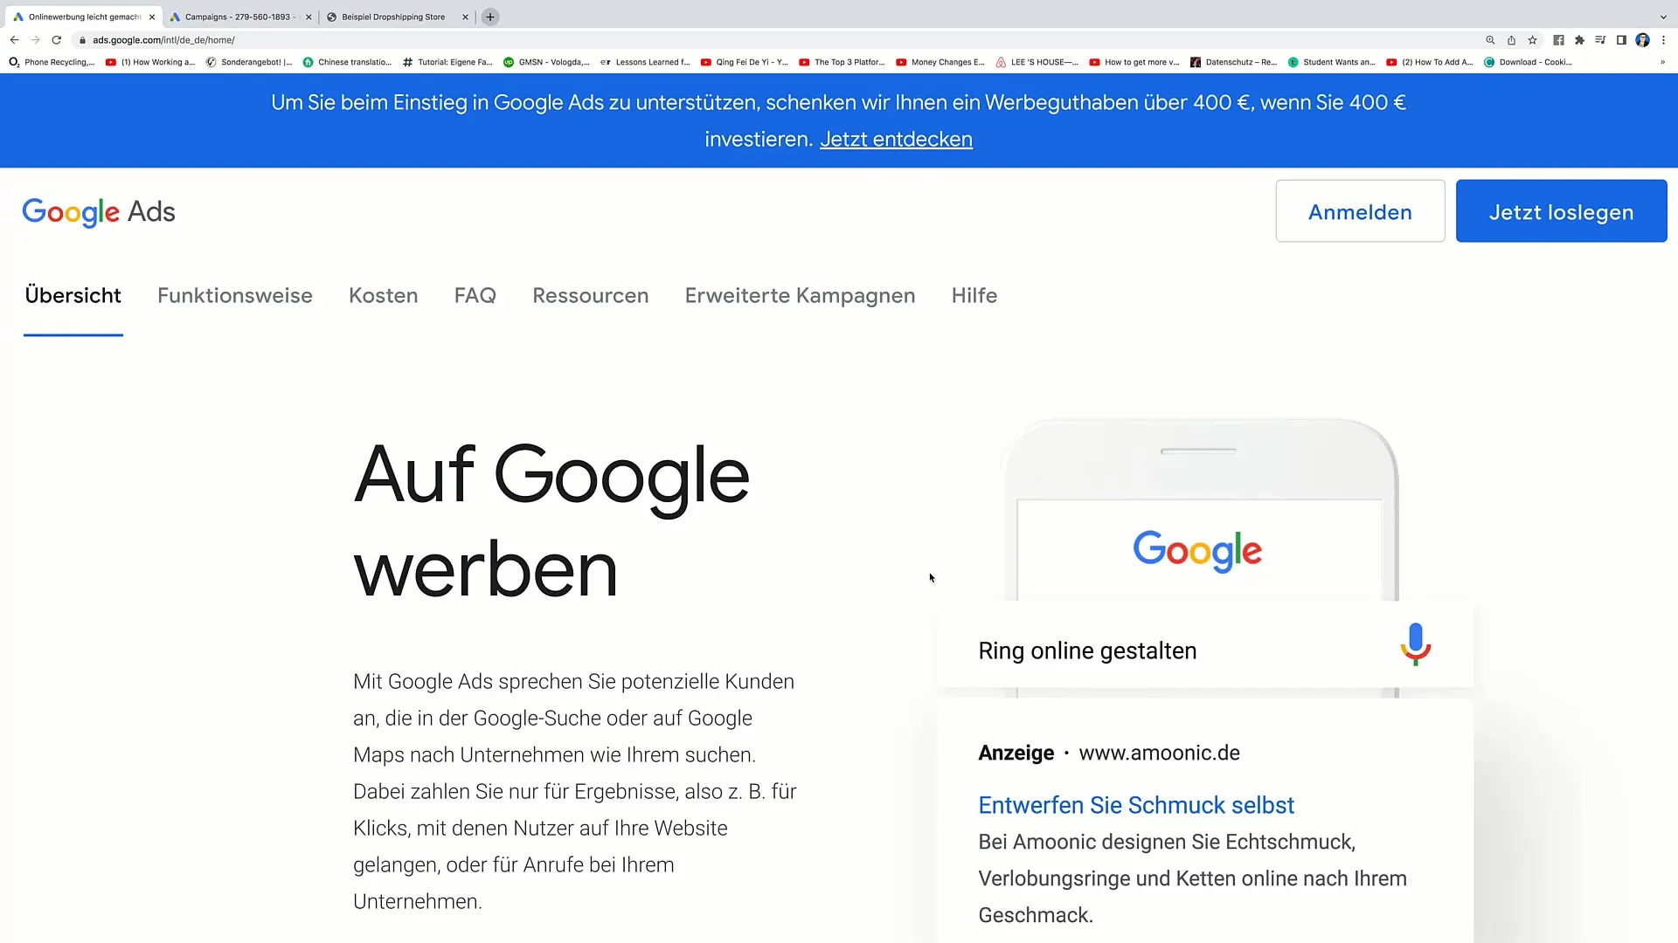Expand the tab search chevron

[x=1663, y=17]
